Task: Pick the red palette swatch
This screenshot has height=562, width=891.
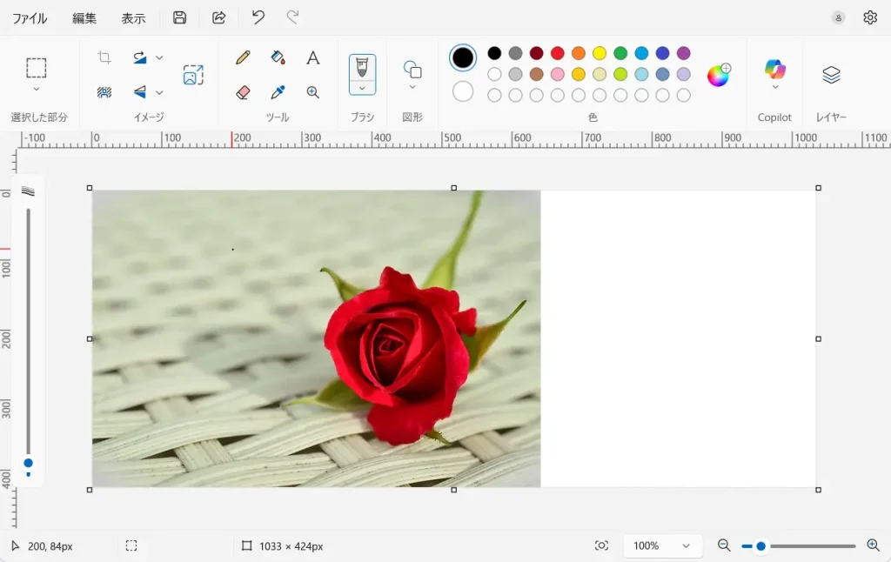Action: (x=558, y=53)
